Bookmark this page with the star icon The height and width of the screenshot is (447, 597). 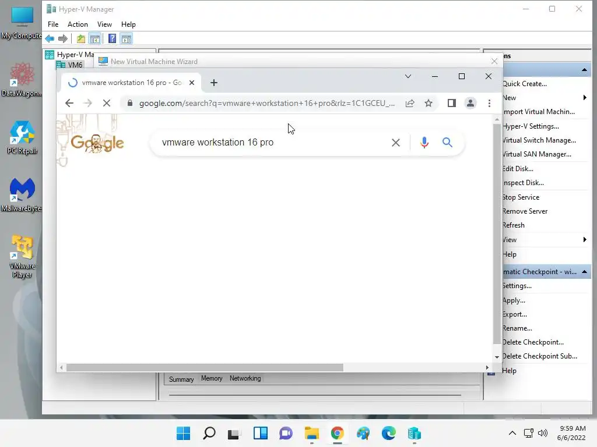click(429, 103)
